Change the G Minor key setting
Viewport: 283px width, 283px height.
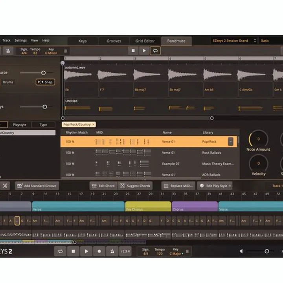coord(51,53)
